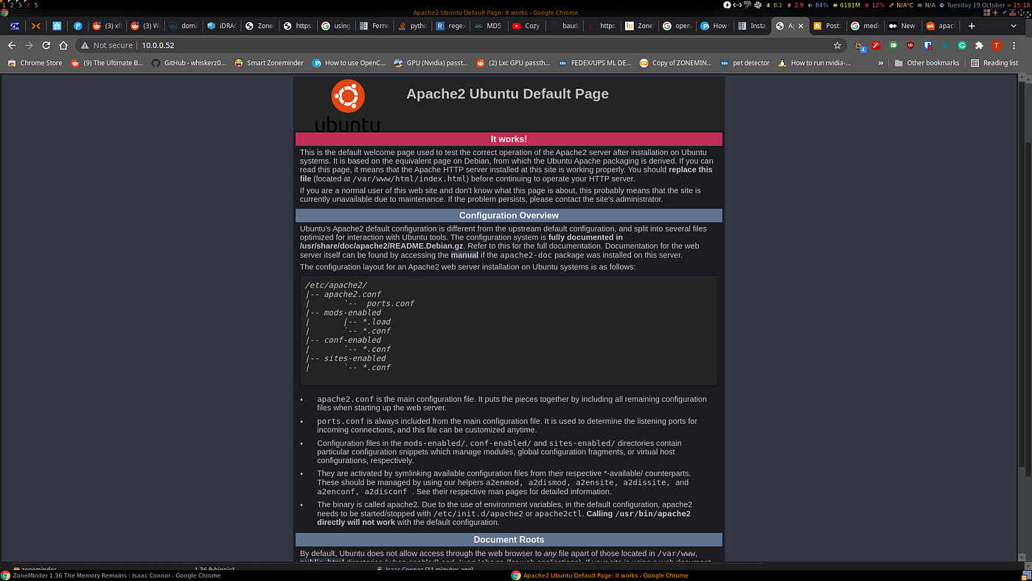Close the active Apache2 tab
Viewport: 1032px width, 581px height.
pyautogui.click(x=802, y=25)
